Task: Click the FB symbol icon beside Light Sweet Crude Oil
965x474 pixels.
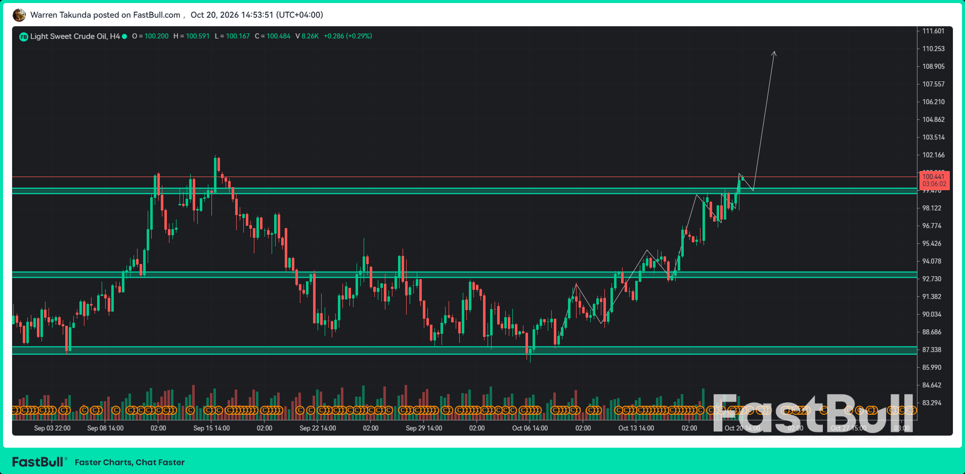Action: coord(24,36)
